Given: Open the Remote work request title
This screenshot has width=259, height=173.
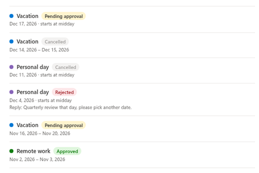Looking at the screenshot, I should (x=33, y=151).
